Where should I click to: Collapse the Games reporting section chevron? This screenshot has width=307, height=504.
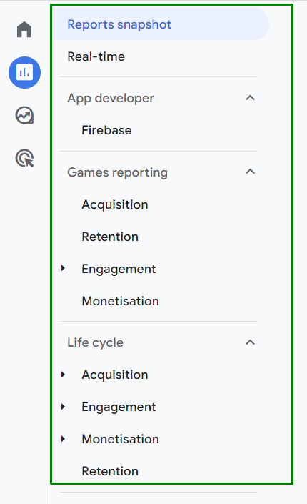(250, 172)
